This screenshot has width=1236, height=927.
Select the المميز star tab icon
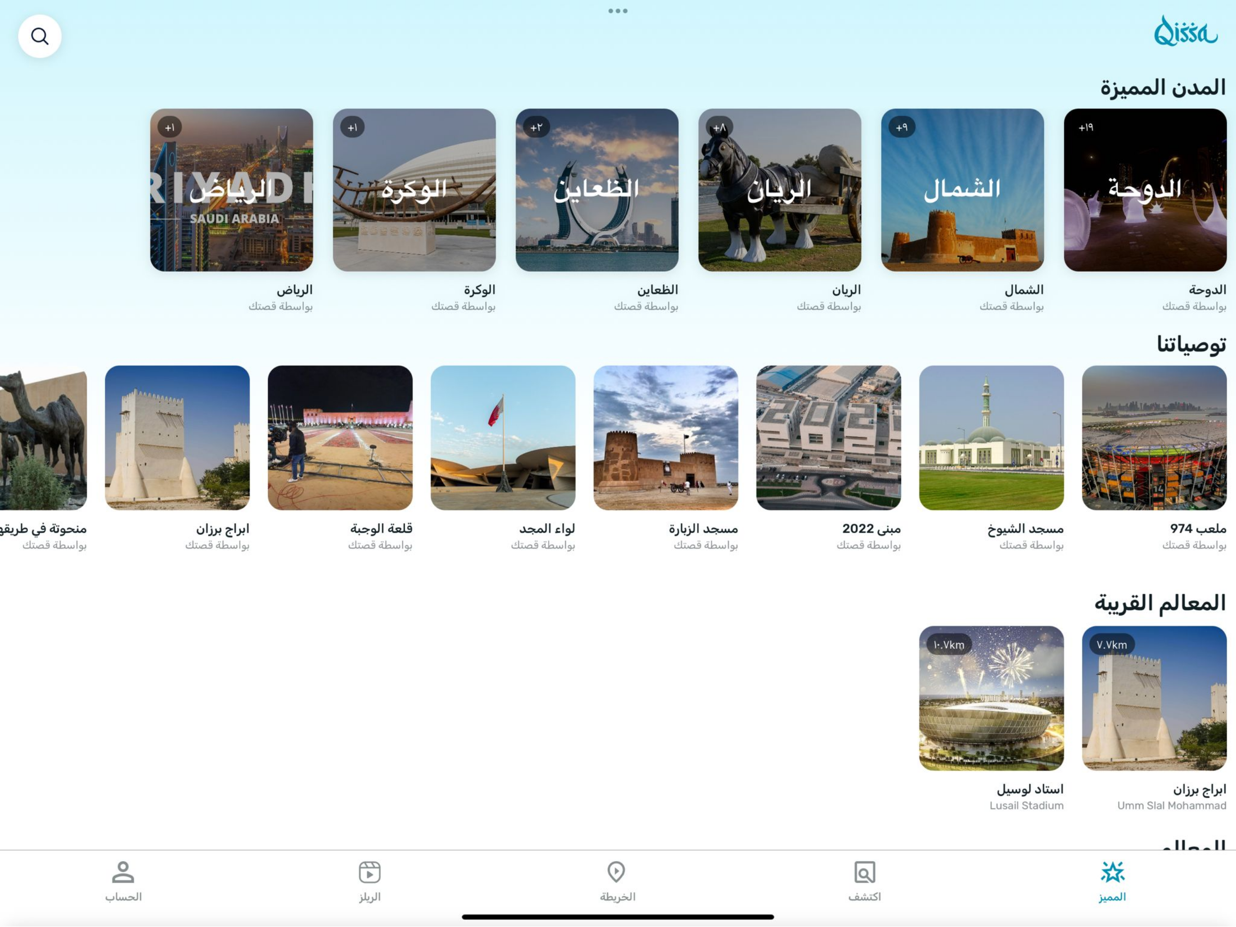click(1112, 872)
